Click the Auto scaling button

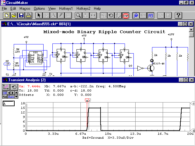coord(11,97)
